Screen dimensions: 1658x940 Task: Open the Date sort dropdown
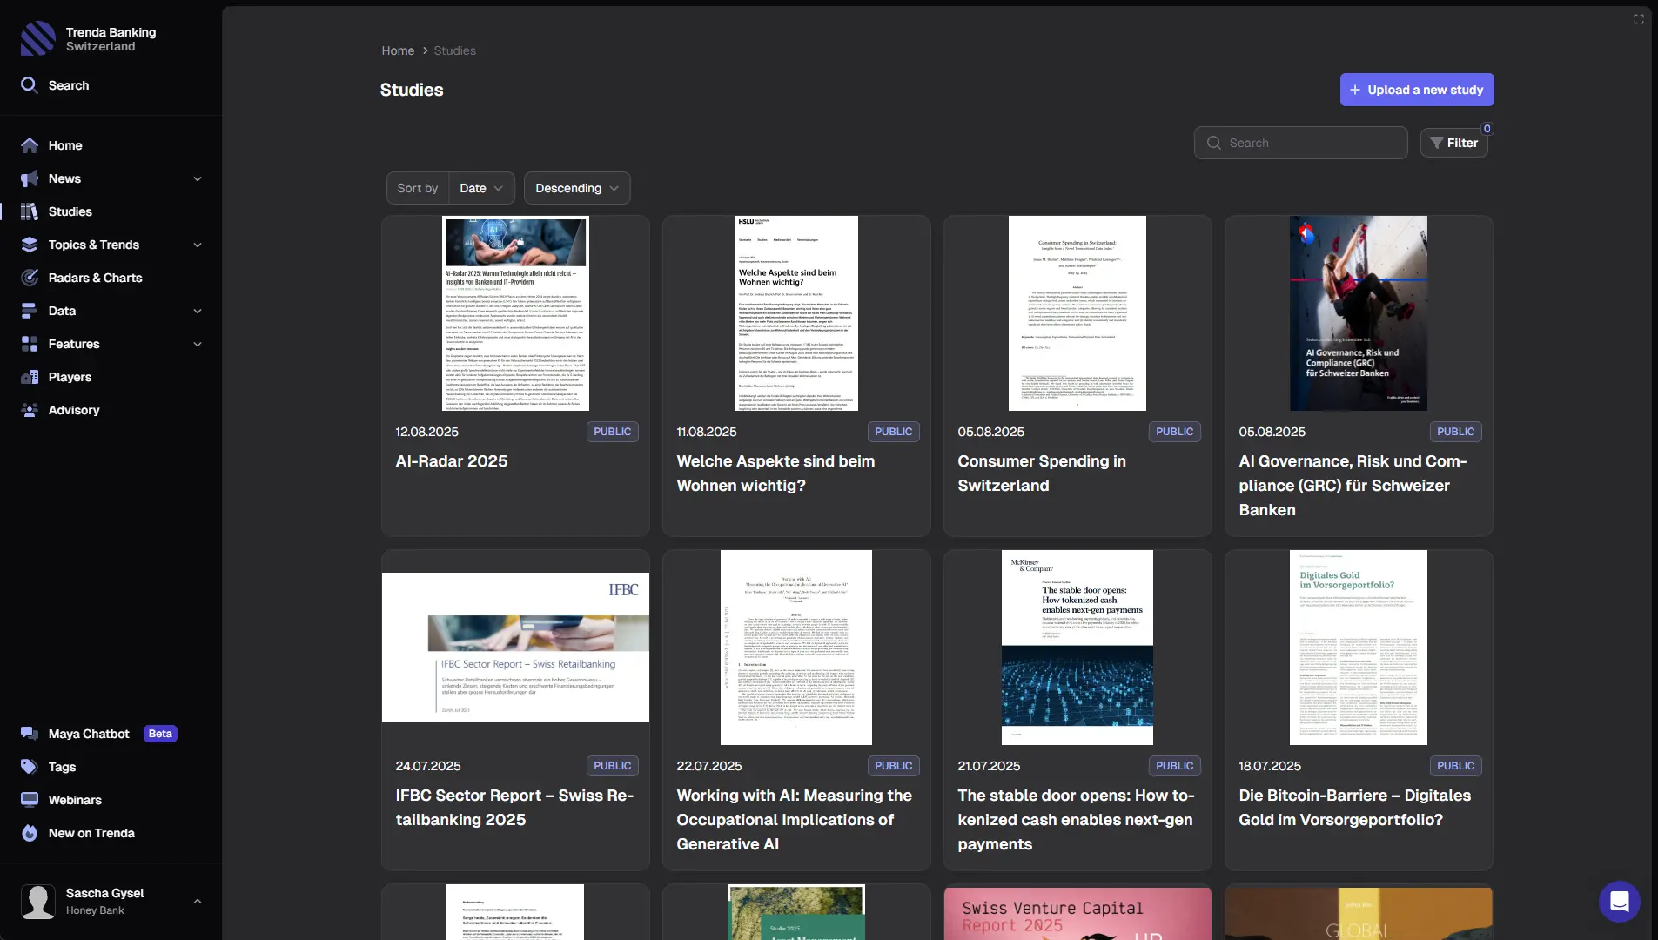click(x=481, y=188)
